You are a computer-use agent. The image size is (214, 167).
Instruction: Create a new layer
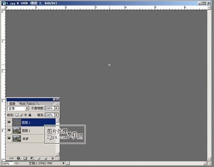(46, 158)
